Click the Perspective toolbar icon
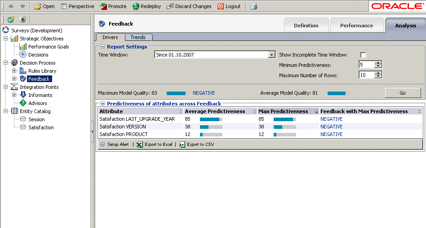426x228 pixels. [x=64, y=6]
